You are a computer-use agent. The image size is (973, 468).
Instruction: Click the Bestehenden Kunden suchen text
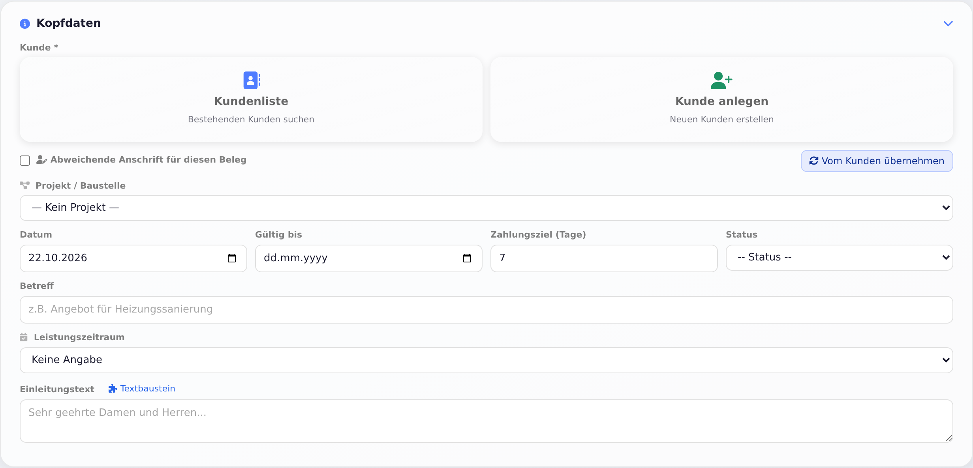(251, 119)
